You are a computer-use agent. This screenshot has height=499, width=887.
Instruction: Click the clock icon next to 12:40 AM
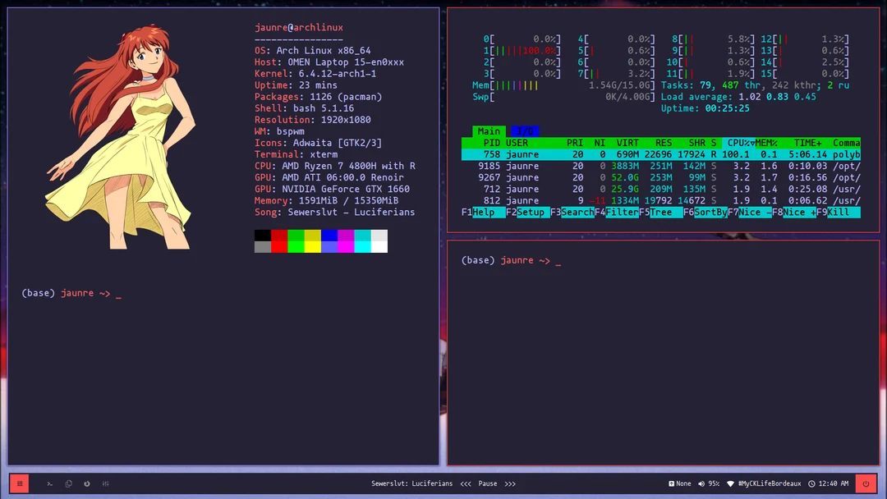coord(811,483)
